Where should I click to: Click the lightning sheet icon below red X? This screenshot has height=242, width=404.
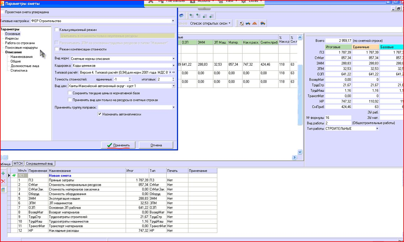(x=3, y=190)
